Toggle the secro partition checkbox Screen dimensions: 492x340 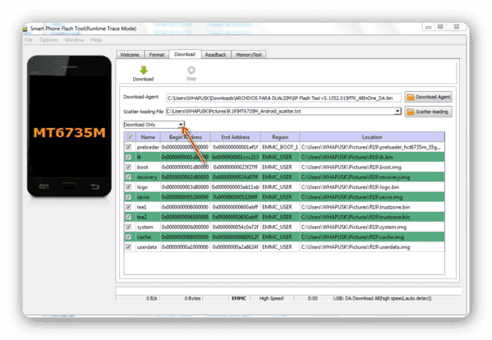tap(128, 197)
